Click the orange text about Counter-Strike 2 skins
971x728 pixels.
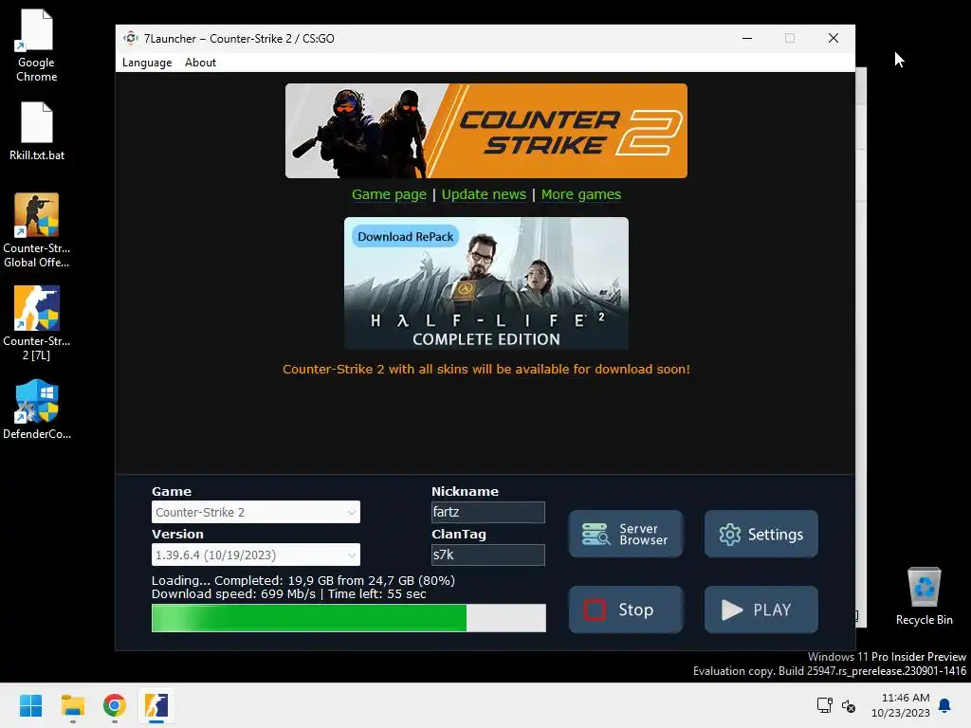(x=486, y=369)
